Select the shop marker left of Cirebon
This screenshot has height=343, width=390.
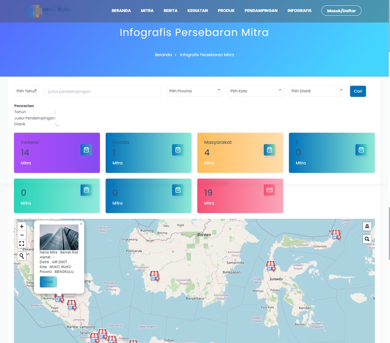[x=112, y=339]
